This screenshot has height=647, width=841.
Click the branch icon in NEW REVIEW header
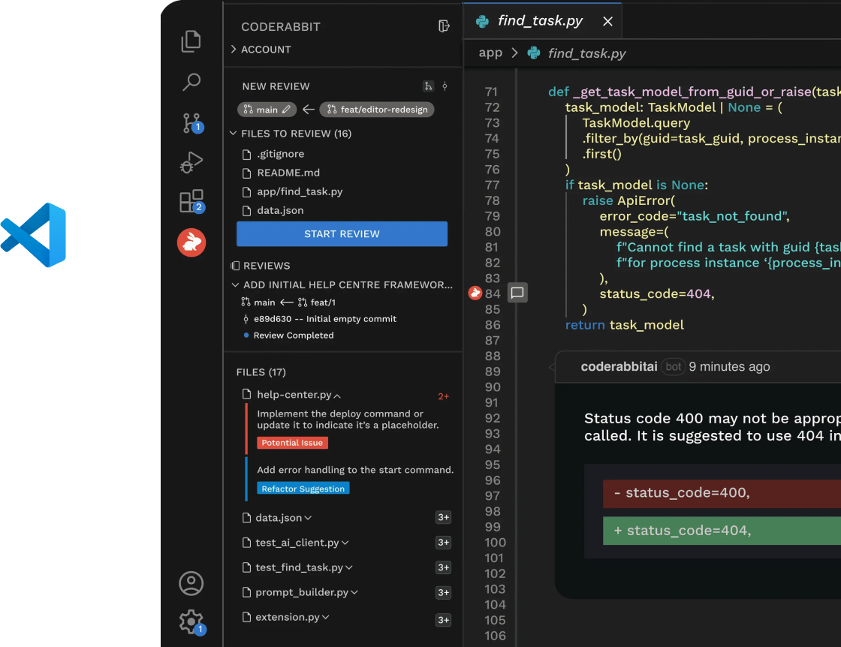[x=428, y=86]
